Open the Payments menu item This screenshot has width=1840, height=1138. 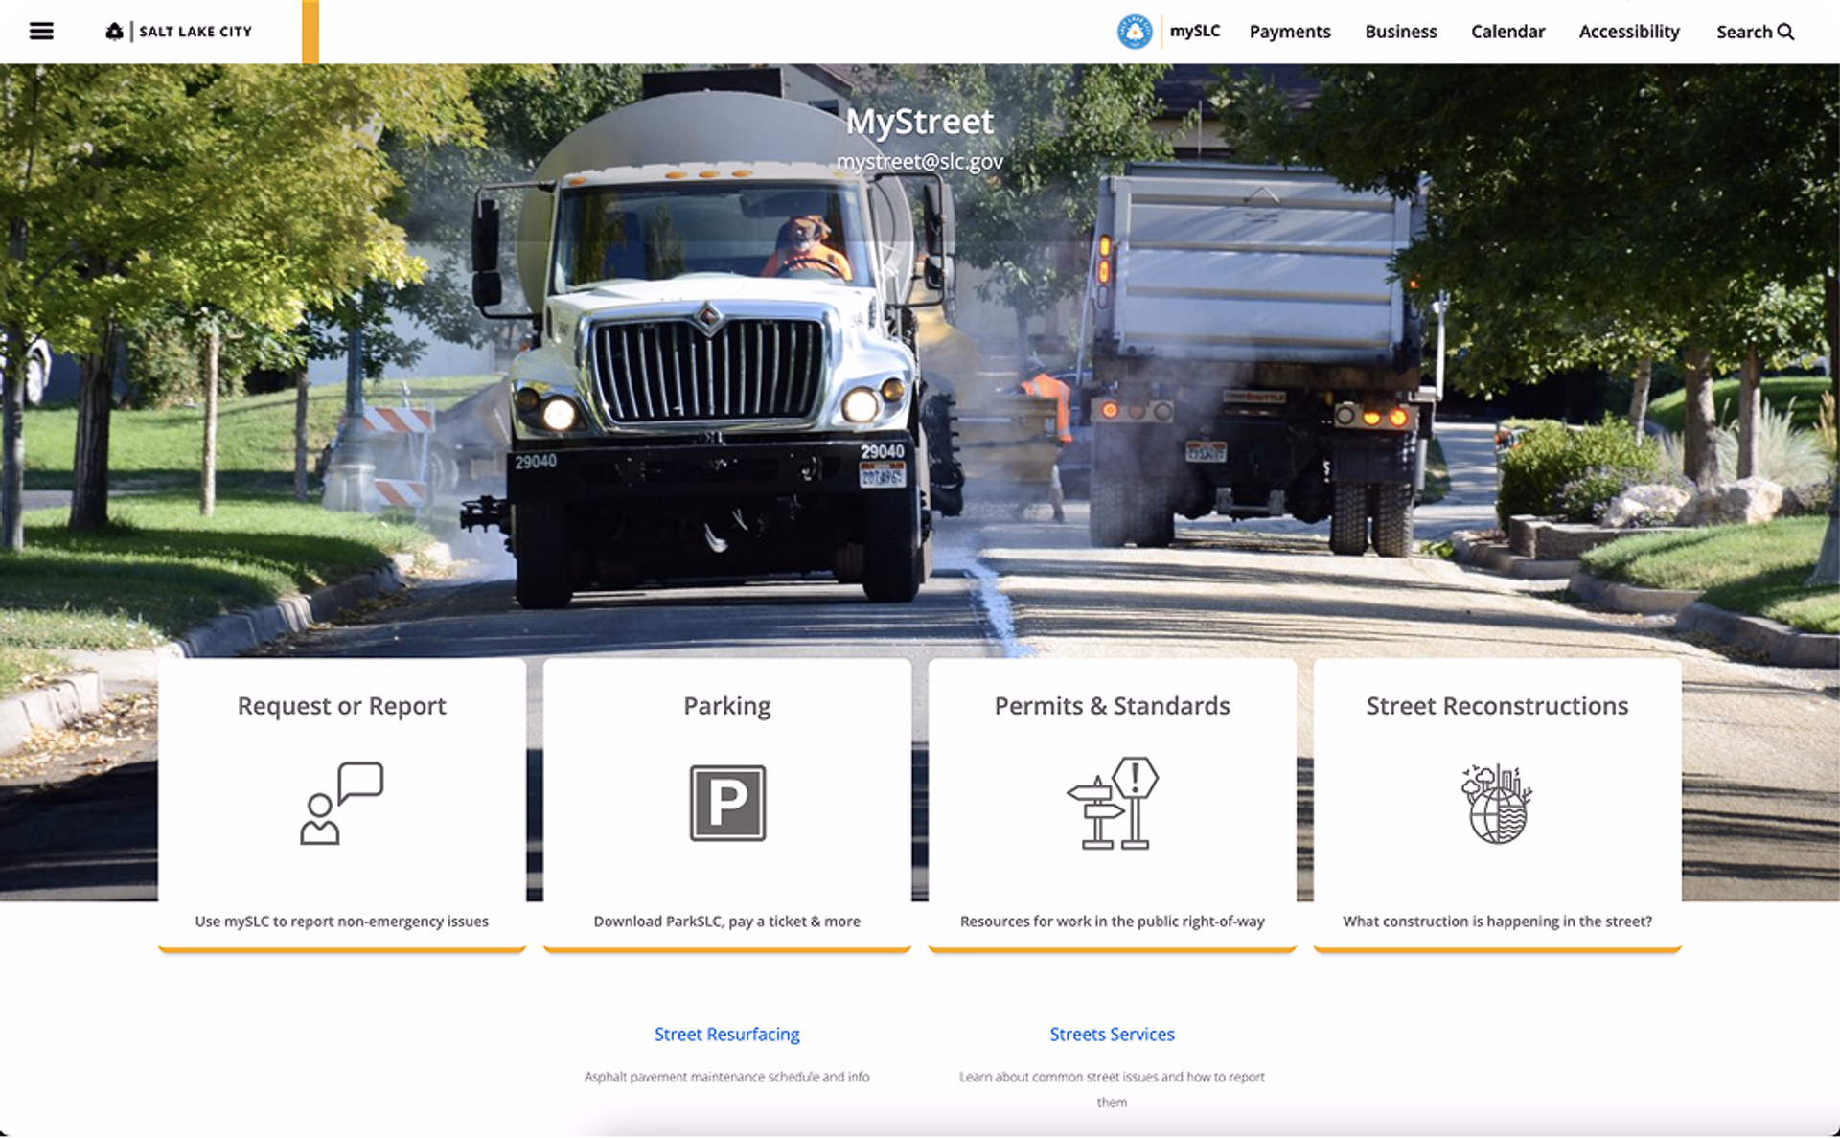tap(1290, 32)
